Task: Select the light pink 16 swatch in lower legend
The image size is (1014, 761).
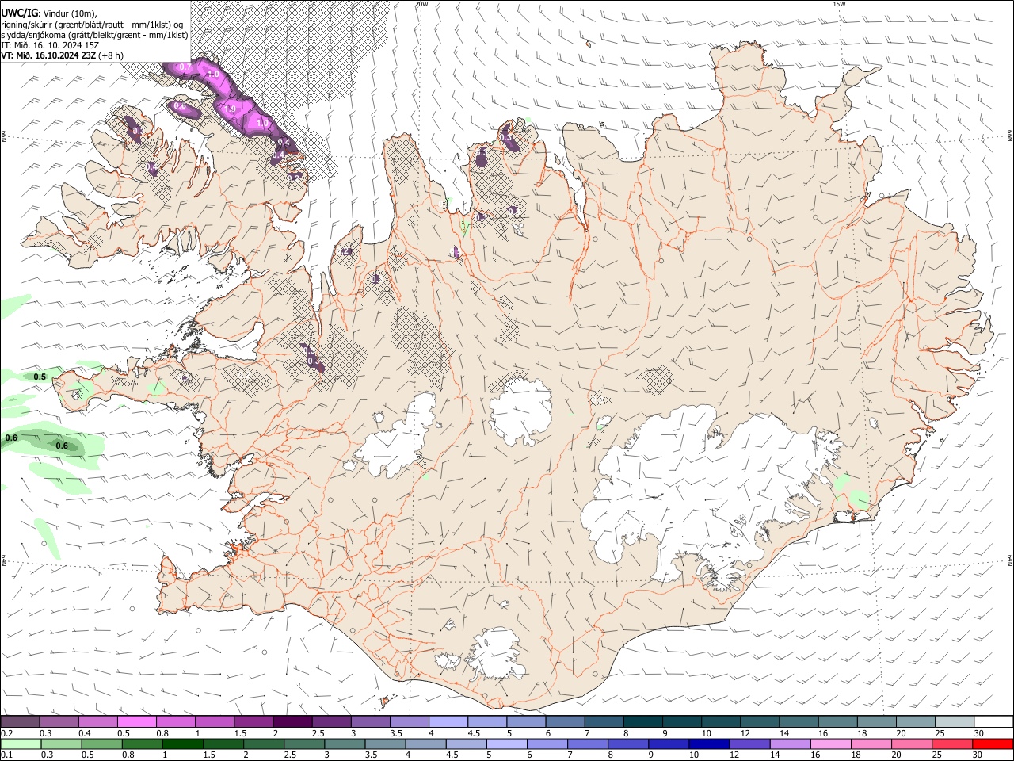Action: coord(831,744)
